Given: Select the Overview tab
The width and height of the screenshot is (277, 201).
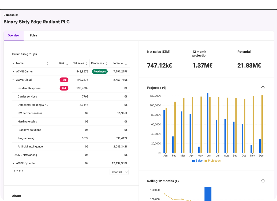Looking at the screenshot, I should (14, 35).
